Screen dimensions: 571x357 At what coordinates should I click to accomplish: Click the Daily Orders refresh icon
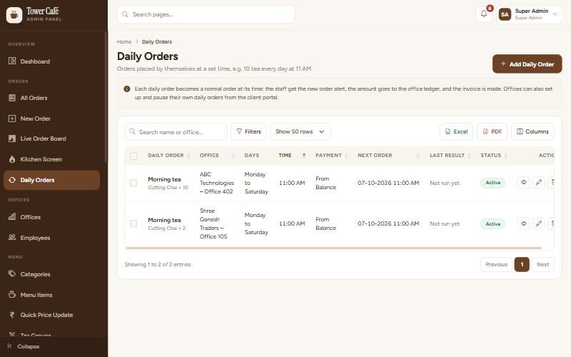pos(12,180)
